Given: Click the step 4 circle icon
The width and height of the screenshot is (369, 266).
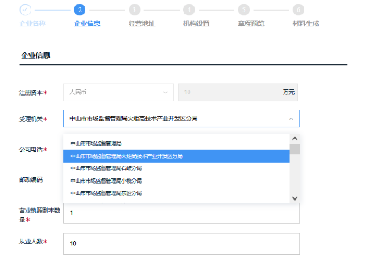Looking at the screenshot, I should pos(189,10).
